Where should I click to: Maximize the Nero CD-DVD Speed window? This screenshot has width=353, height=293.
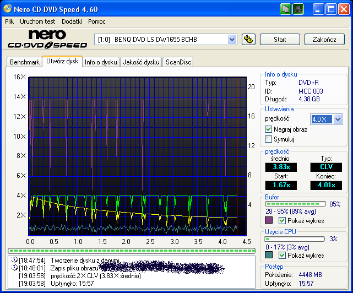click(331, 9)
